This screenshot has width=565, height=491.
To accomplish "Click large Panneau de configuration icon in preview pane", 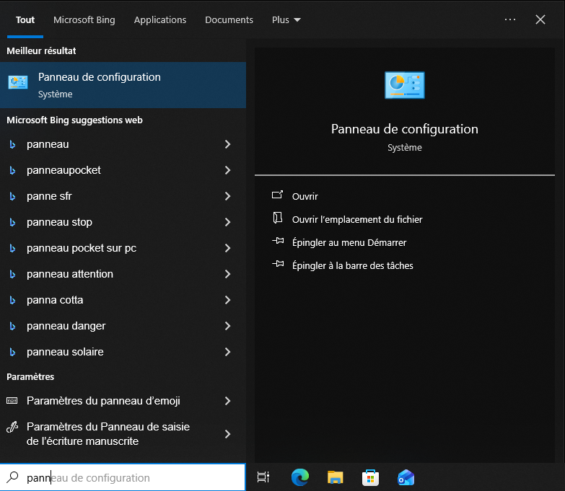I will point(405,85).
